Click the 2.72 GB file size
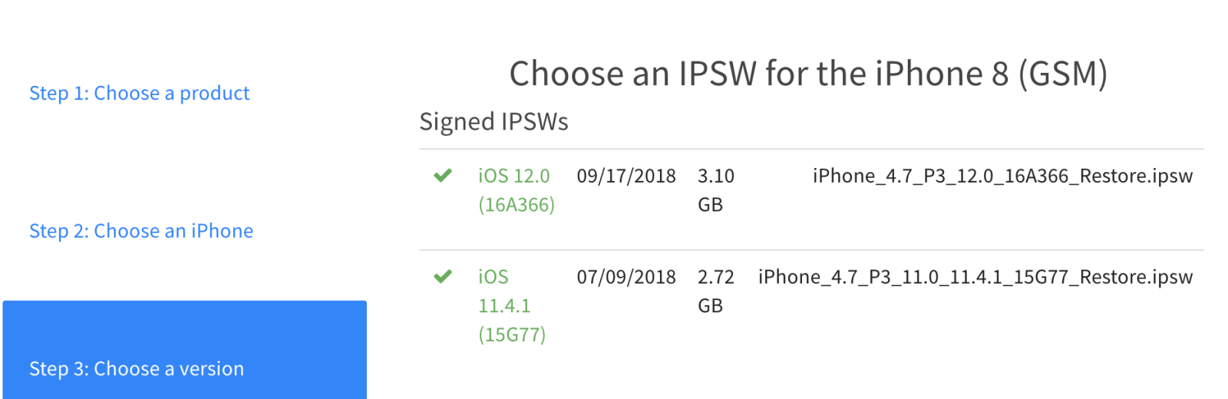 click(715, 277)
